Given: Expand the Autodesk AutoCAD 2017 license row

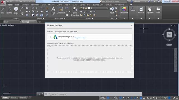Looking at the screenshot, I should click(x=50, y=37).
